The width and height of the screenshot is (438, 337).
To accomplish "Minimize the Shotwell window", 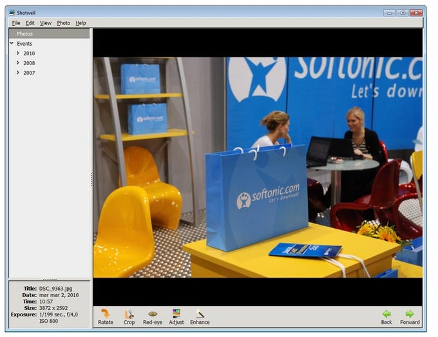I will pos(390,13).
